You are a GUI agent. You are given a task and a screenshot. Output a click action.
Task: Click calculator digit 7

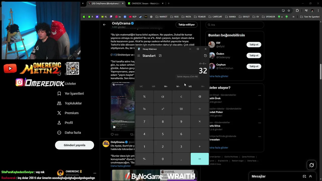(x=144, y=121)
